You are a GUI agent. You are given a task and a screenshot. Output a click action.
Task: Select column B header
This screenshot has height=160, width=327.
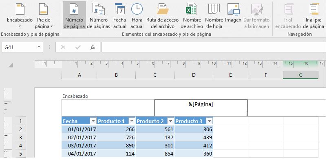116,75
